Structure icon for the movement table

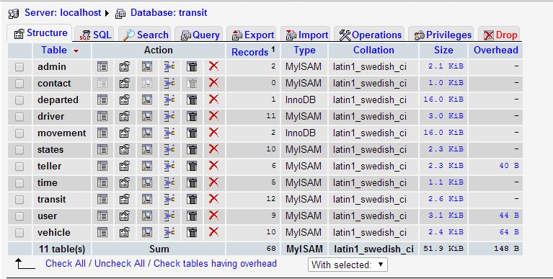[125, 133]
